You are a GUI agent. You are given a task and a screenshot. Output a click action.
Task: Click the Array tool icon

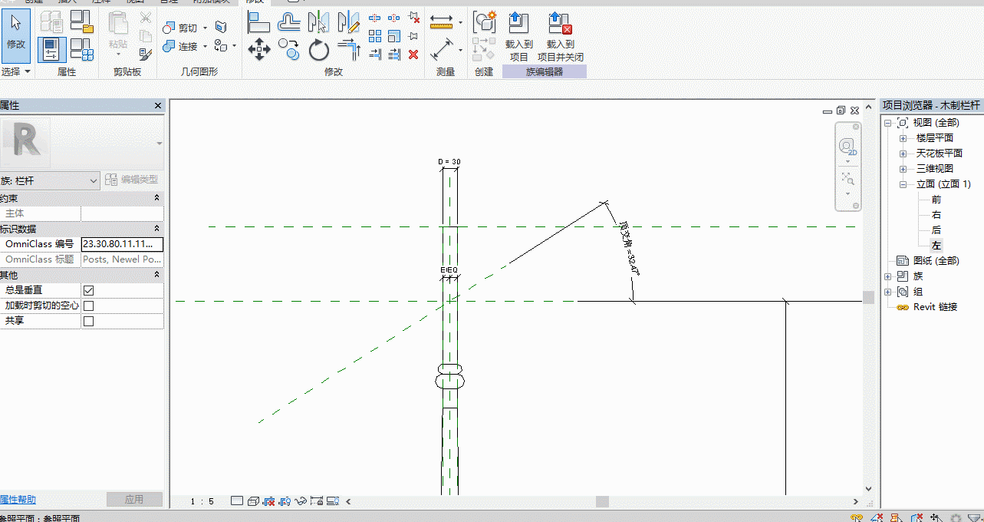375,36
